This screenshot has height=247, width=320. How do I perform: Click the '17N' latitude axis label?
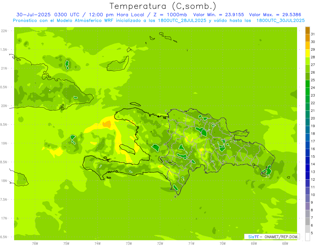pos(4,218)
